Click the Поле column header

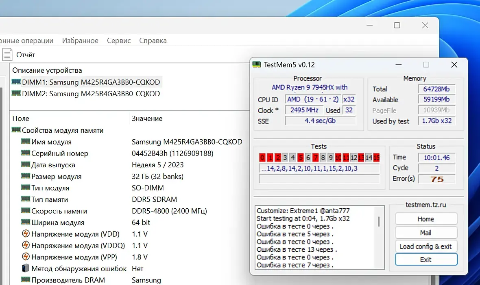click(21, 118)
